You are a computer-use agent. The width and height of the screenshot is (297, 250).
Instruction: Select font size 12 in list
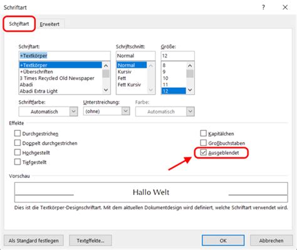174,91
